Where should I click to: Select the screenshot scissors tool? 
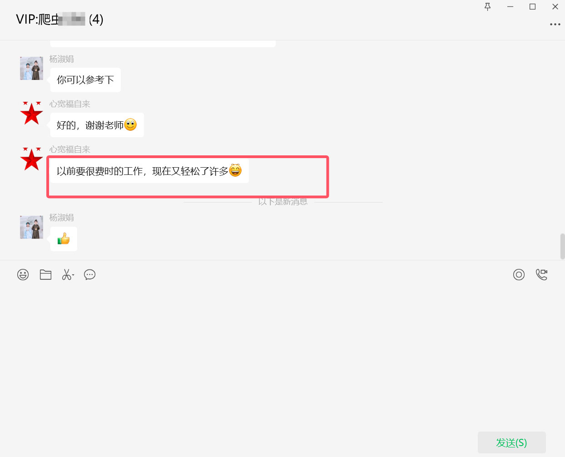(x=66, y=274)
